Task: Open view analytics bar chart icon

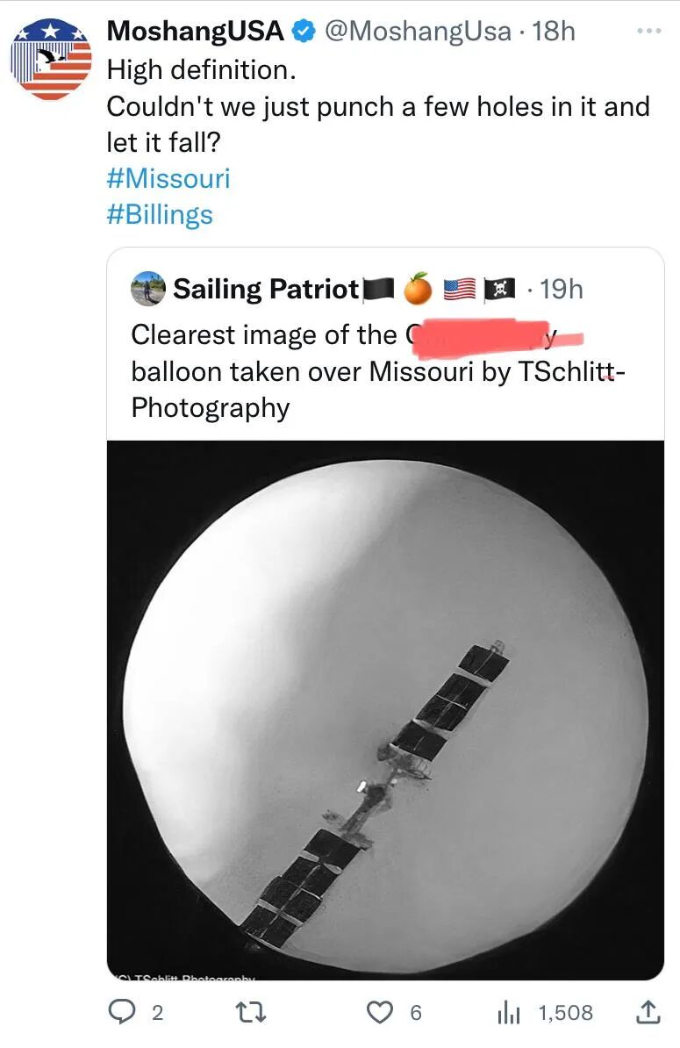Action: coord(510,1012)
